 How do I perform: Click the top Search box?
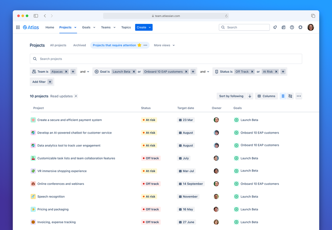(x=244, y=27)
